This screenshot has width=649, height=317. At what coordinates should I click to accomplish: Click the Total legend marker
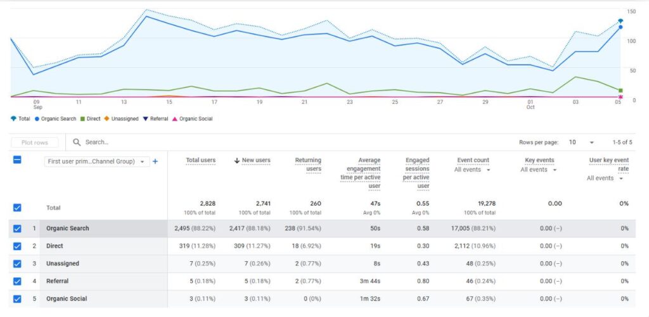pyautogui.click(x=14, y=119)
